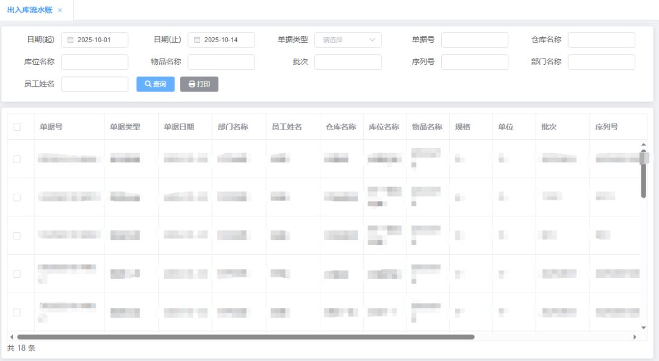Image resolution: width=659 pixels, height=361 pixels.
Task: Check the second data row's checkbox
Action: 16,197
